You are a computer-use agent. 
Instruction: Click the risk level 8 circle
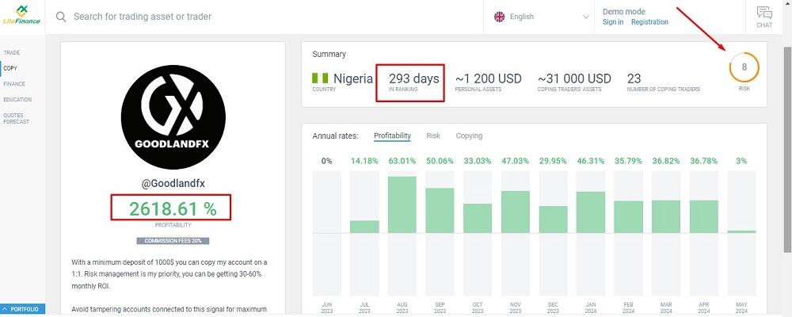point(744,68)
